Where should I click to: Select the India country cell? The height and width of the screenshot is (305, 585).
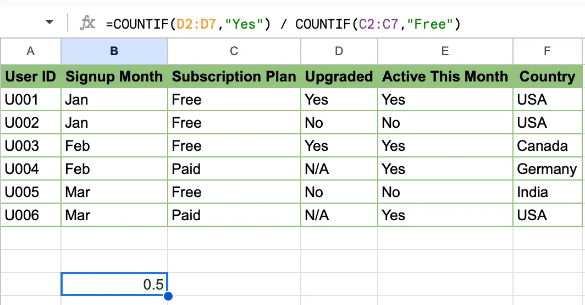(x=547, y=192)
